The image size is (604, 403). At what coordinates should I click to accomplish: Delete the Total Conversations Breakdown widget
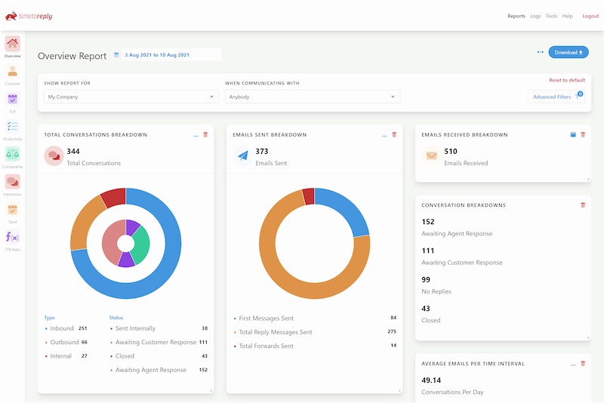(205, 135)
